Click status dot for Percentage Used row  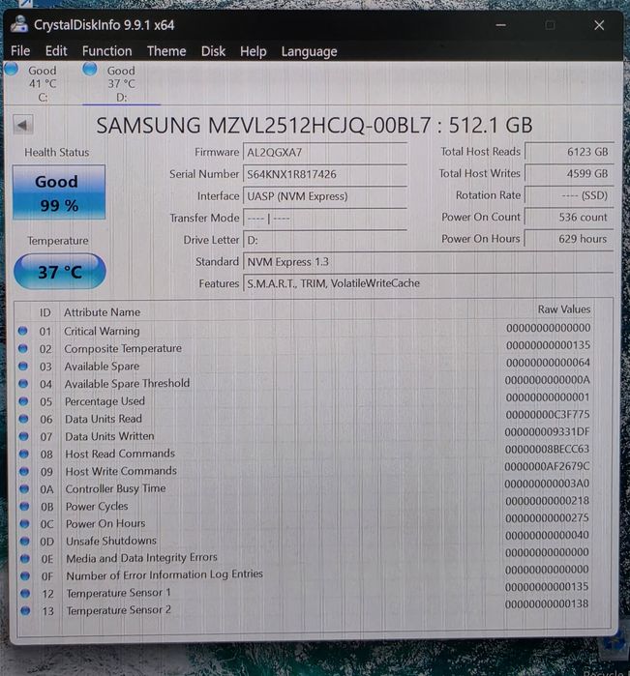(x=23, y=401)
